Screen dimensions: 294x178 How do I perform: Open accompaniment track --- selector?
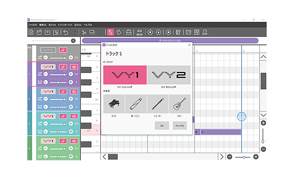click(x=48, y=50)
